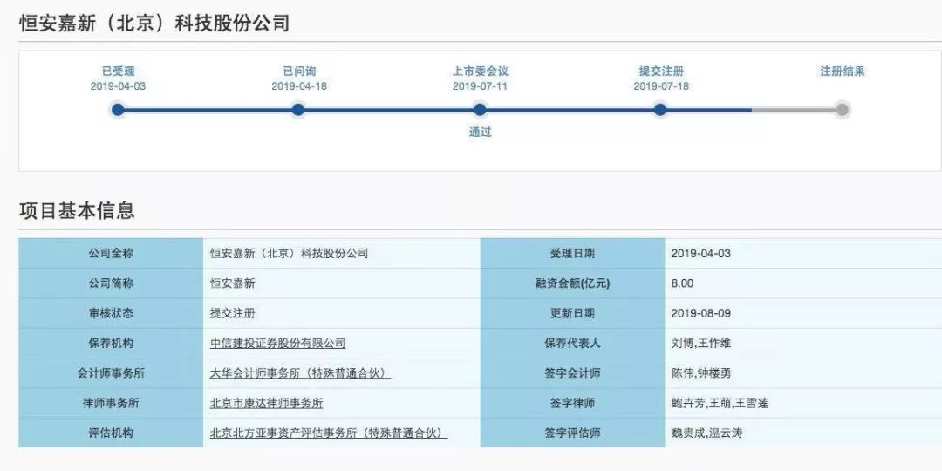This screenshot has height=471, width=942.
Task: Click the date 2019-07-18 under 提交注册
Action: pyautogui.click(x=661, y=86)
